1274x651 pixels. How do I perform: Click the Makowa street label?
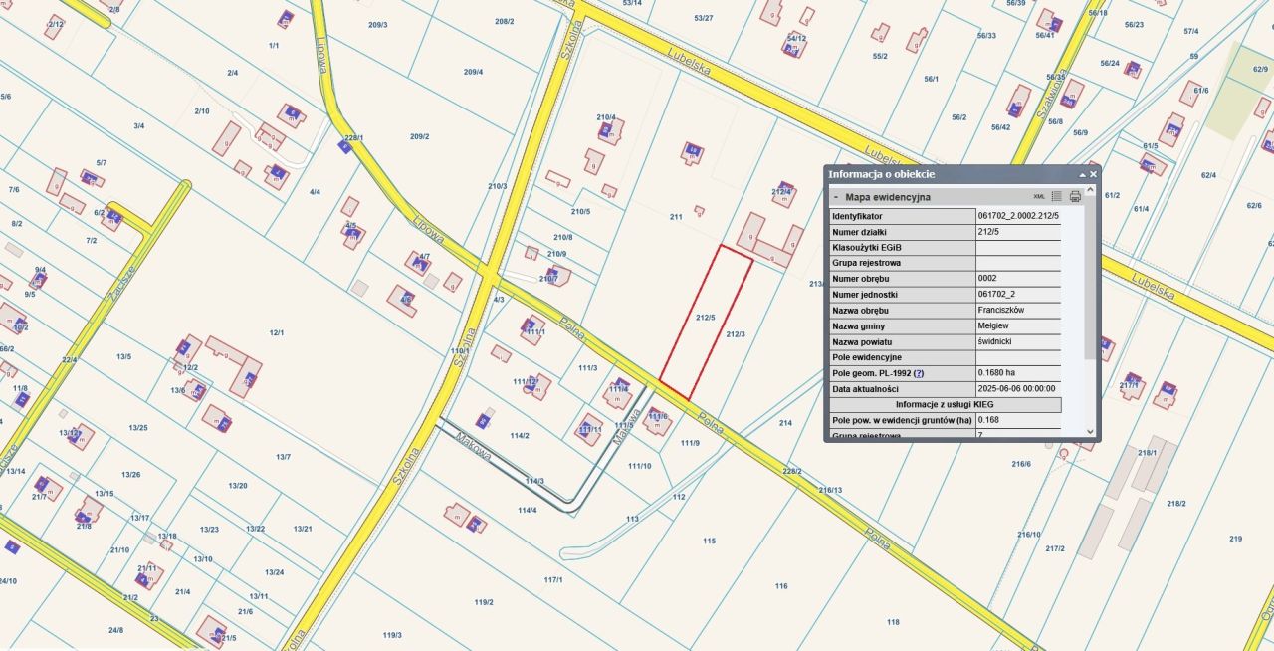476,450
